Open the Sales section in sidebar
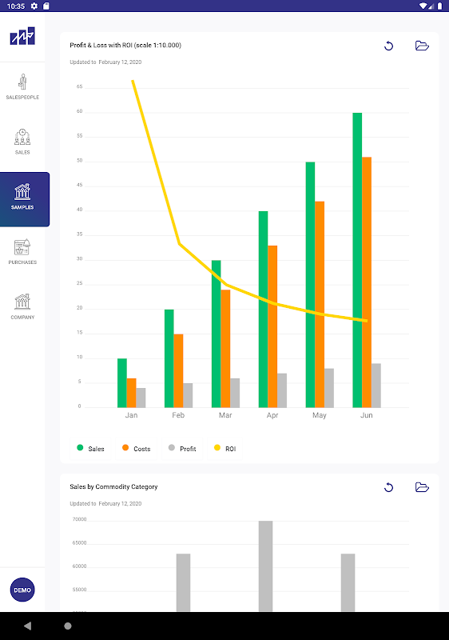Screen dimensions: 449x640 click(x=22, y=142)
